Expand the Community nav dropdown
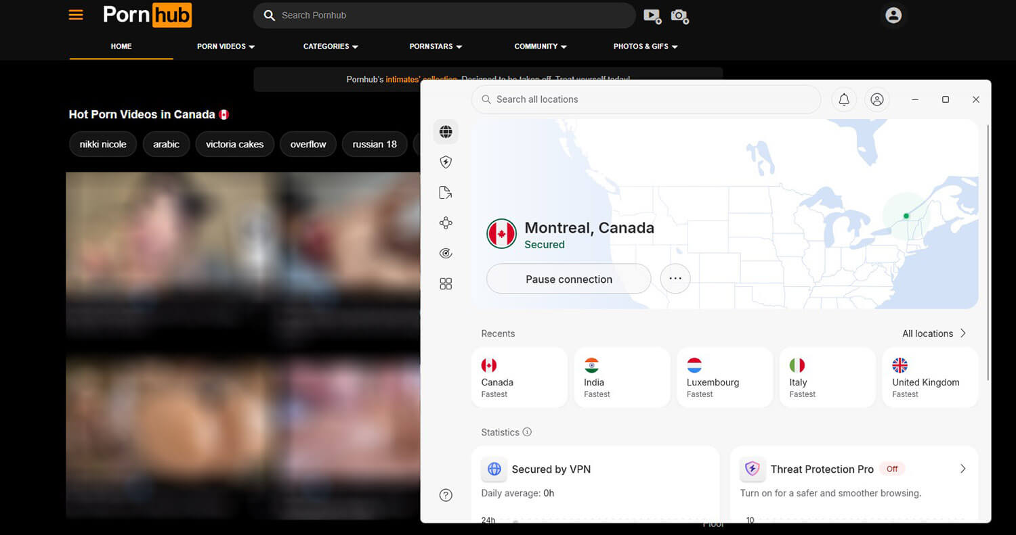Screen dimensions: 1016x535 (x=541, y=47)
